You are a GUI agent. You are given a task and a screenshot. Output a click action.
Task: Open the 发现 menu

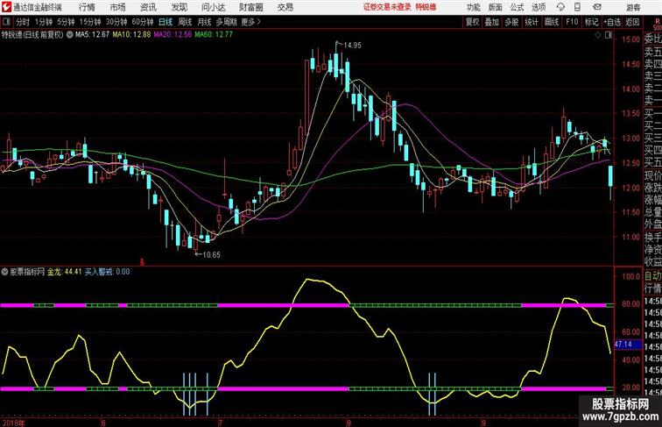tap(179, 7)
